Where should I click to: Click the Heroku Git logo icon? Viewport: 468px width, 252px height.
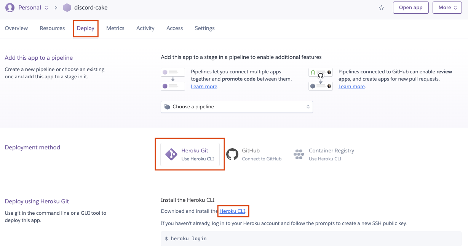pyautogui.click(x=171, y=154)
